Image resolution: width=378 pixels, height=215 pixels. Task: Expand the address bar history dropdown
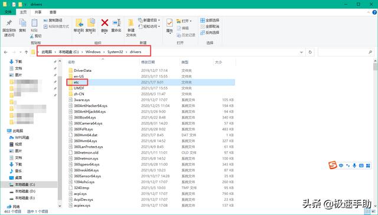[x=301, y=52]
